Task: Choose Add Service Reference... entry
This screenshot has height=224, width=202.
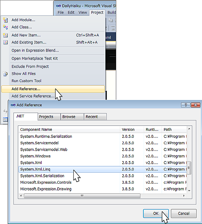Action: coord(53,96)
